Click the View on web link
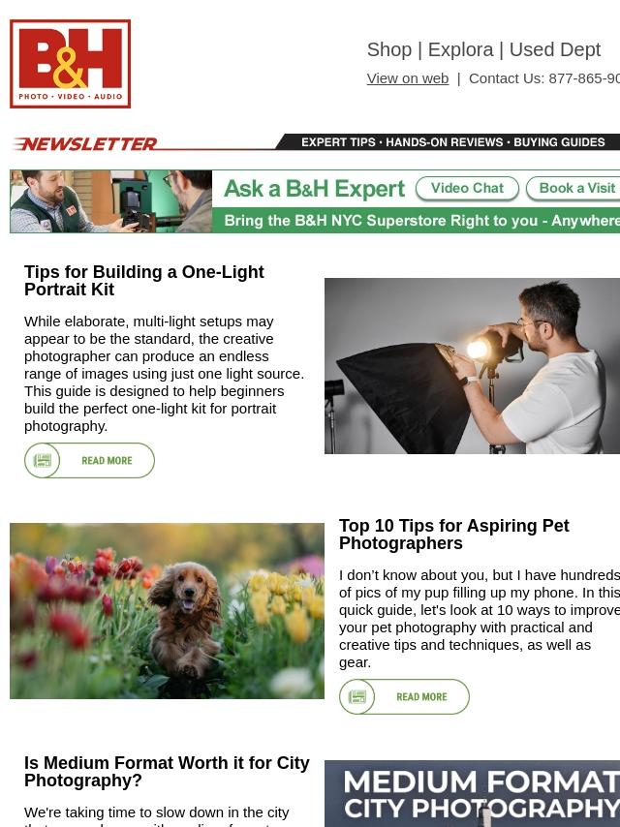 407,78
